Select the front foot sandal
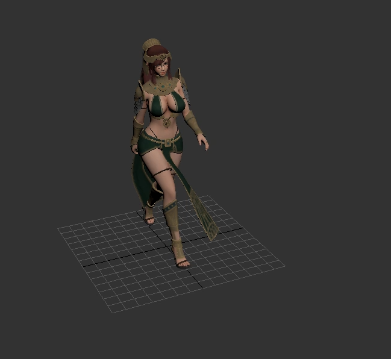 coord(182,260)
